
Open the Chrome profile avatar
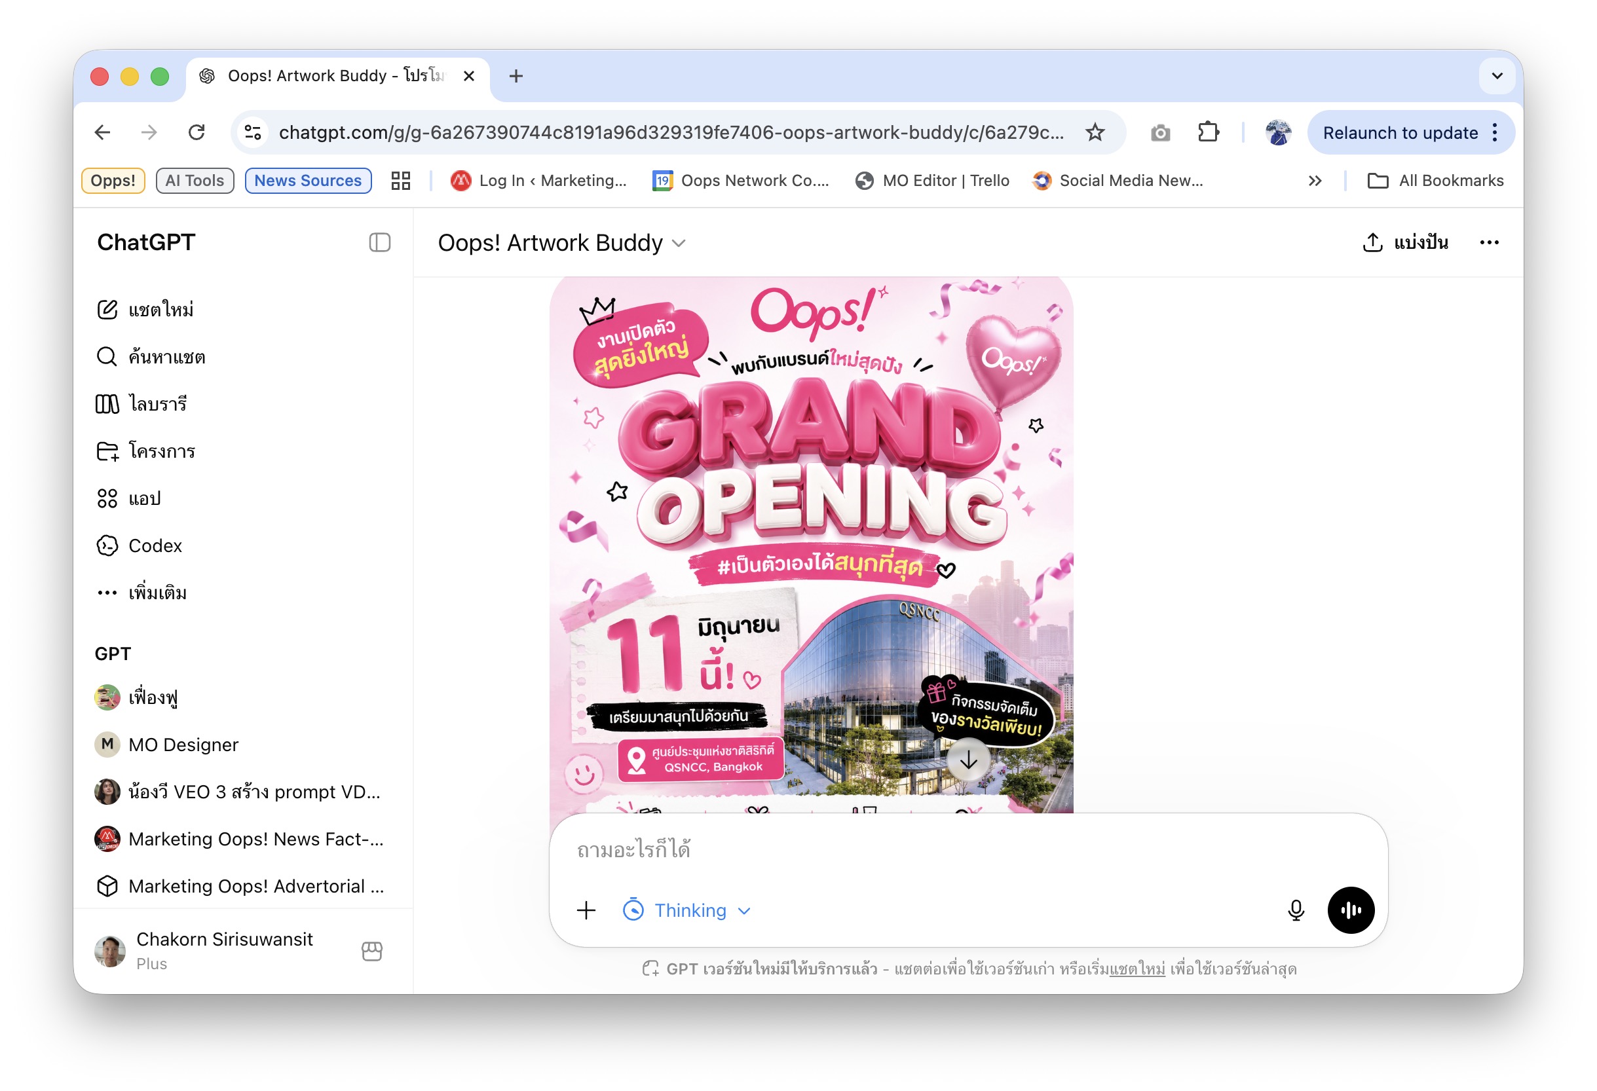click(x=1278, y=132)
